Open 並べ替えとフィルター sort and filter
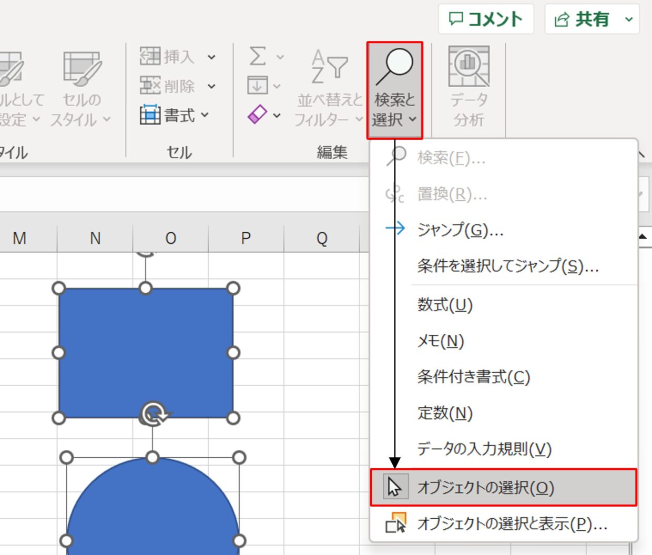Image resolution: width=652 pixels, height=555 pixels. point(329,88)
